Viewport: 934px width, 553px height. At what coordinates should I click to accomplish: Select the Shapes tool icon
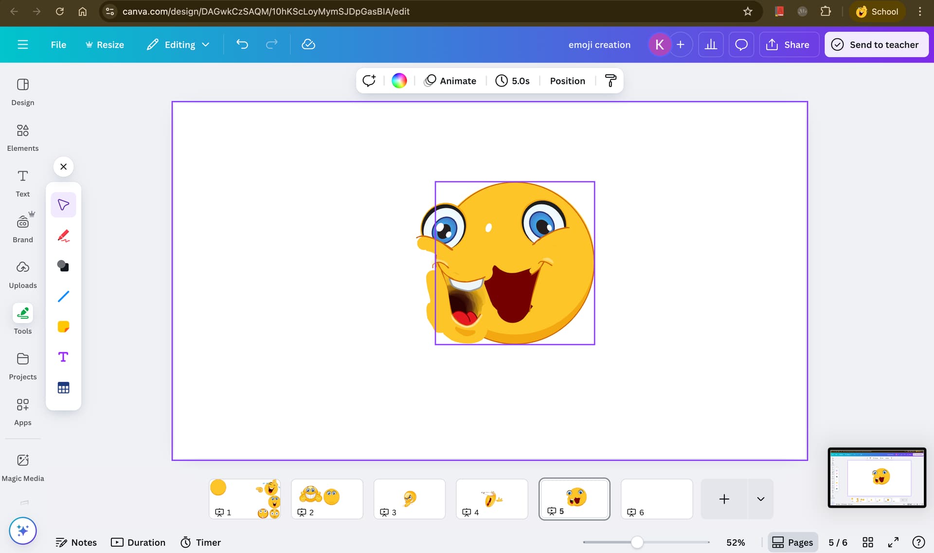click(63, 266)
